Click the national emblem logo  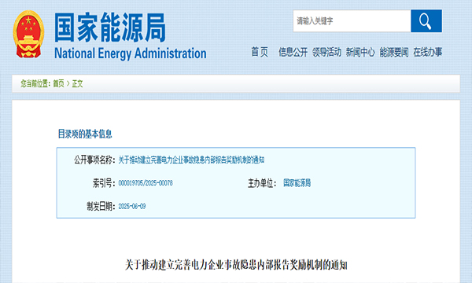28,34
